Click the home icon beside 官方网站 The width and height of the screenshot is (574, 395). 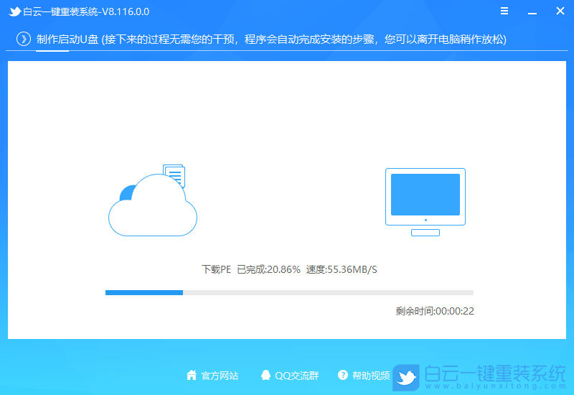(x=192, y=375)
